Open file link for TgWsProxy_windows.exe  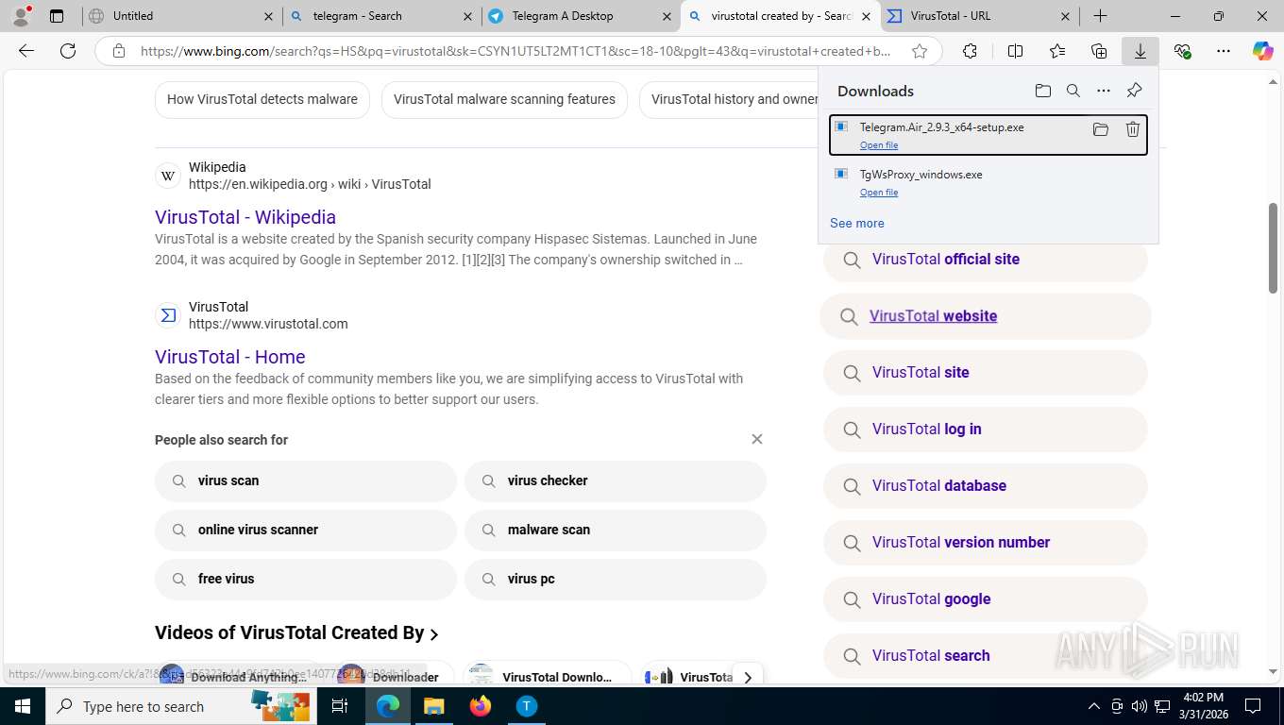tap(879, 193)
